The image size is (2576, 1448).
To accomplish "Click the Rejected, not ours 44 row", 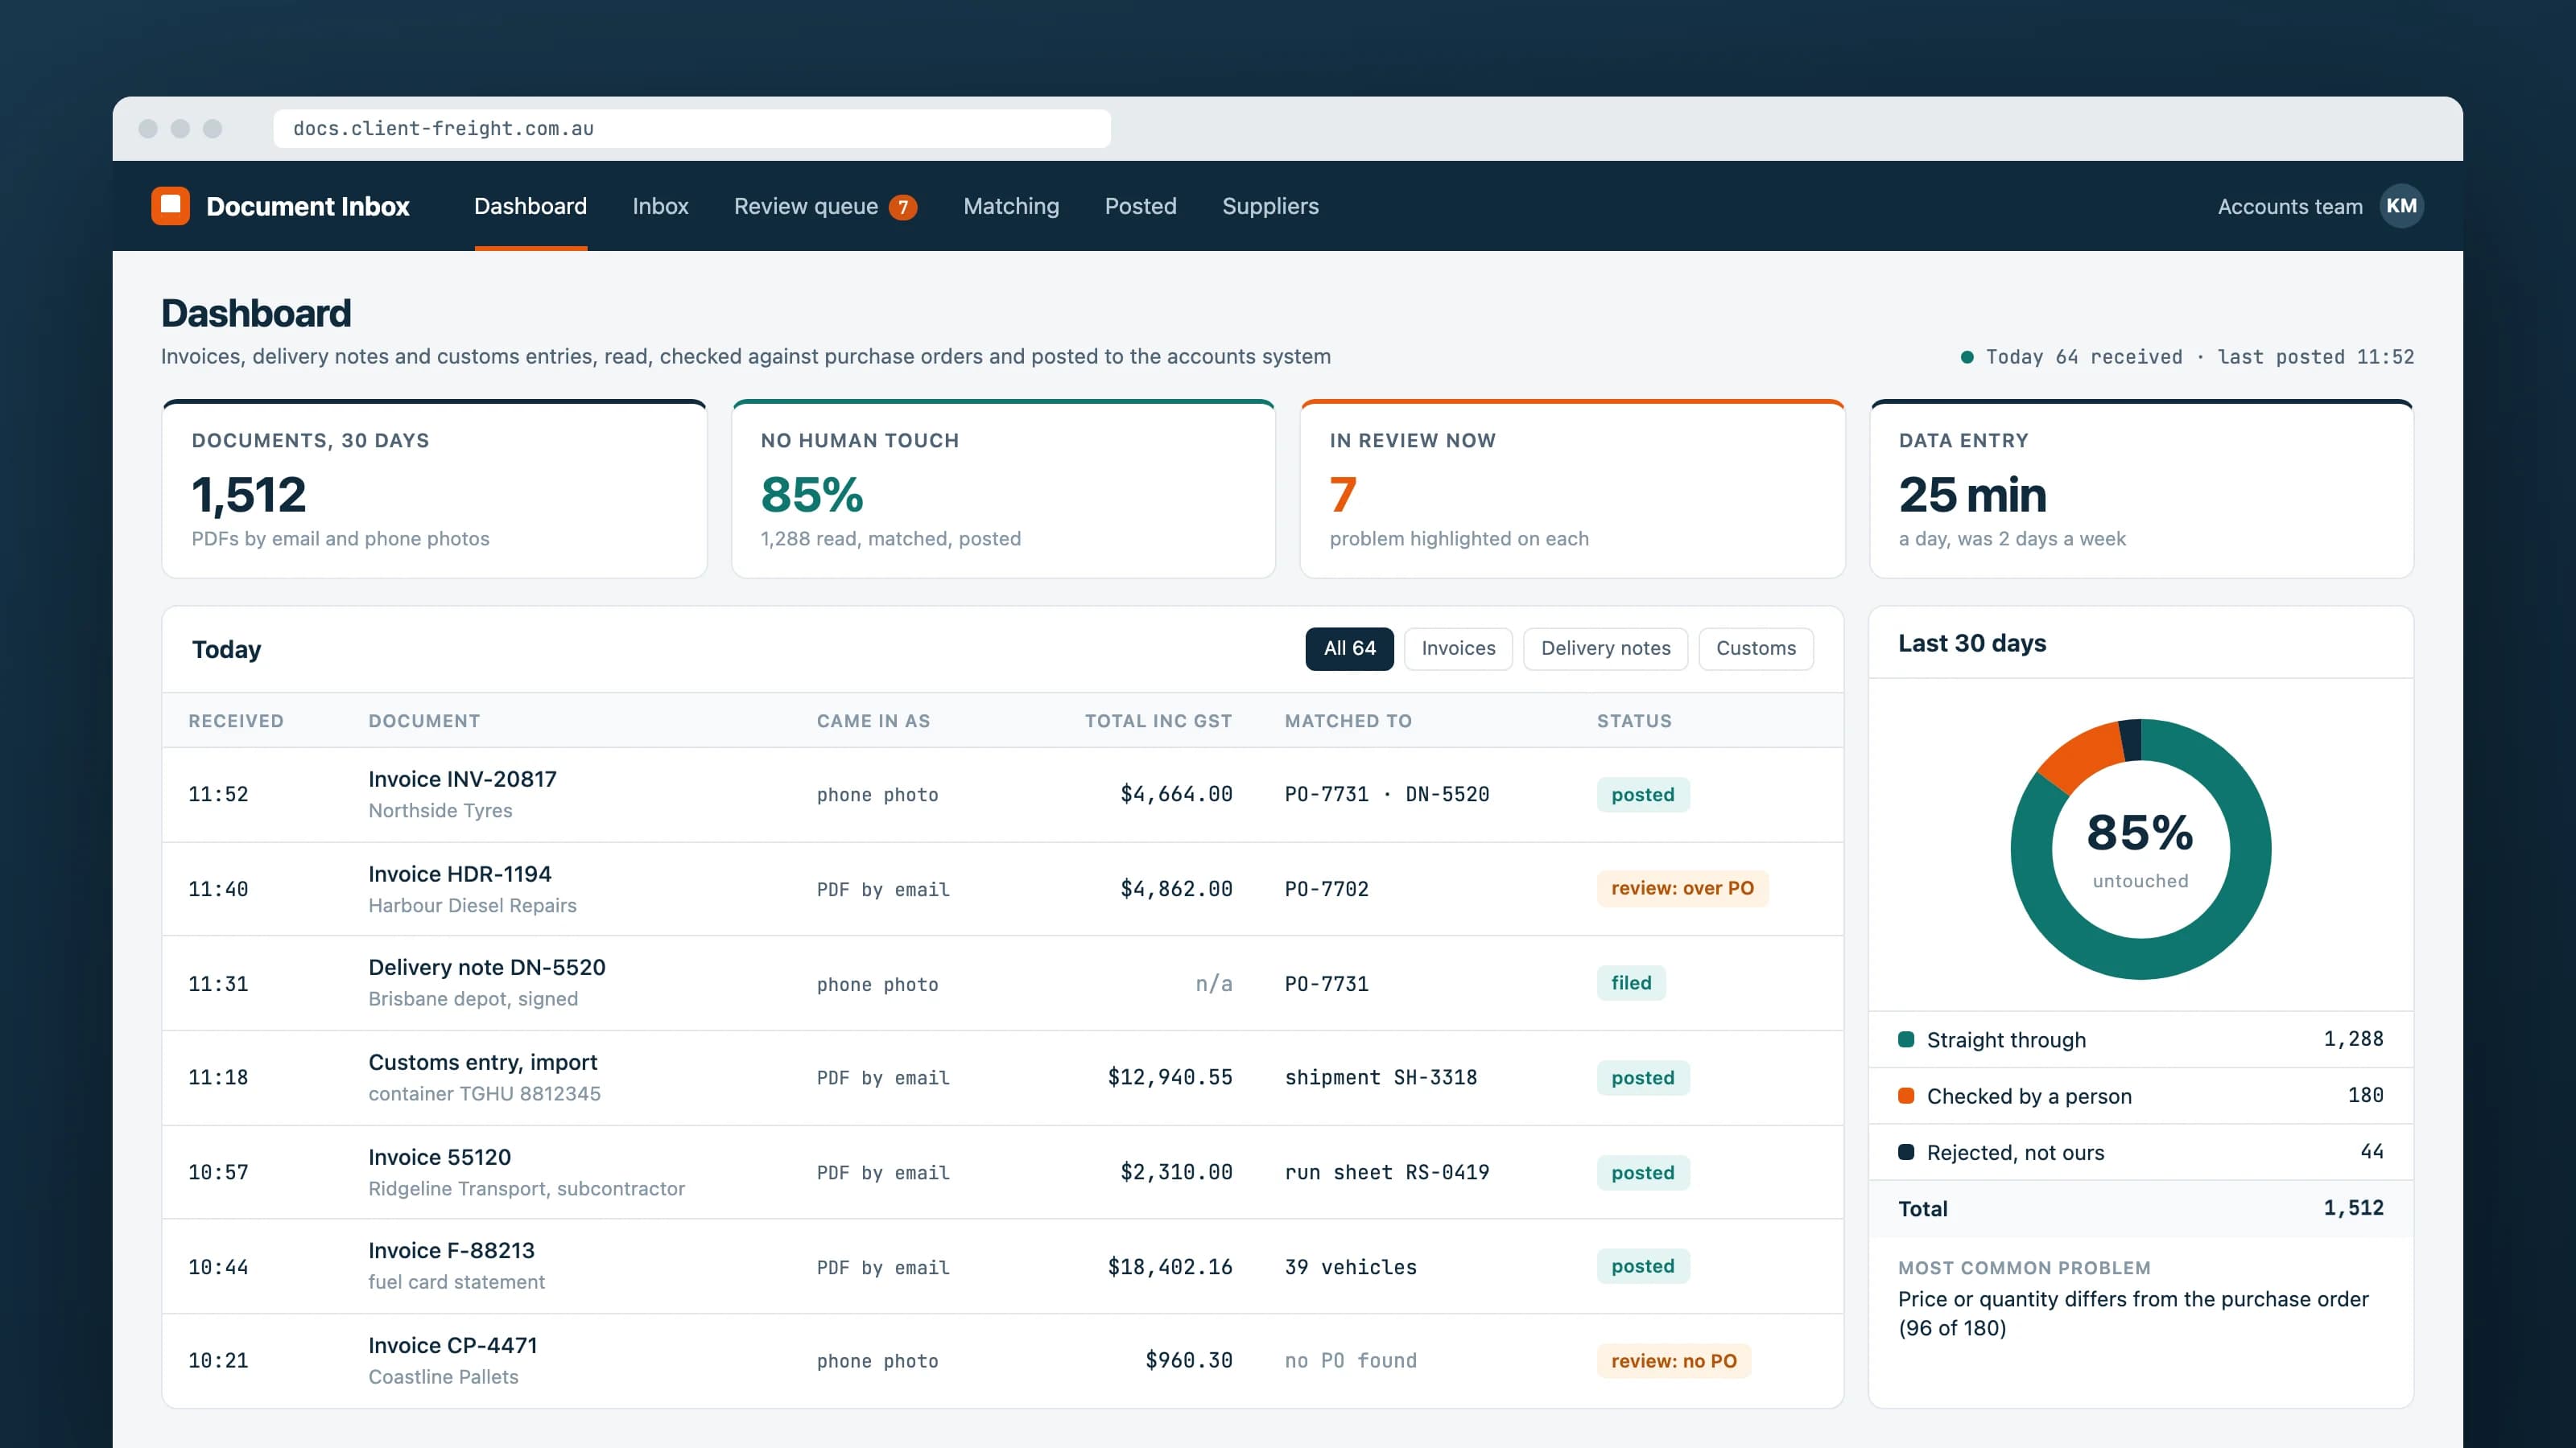I will [x=2140, y=1152].
